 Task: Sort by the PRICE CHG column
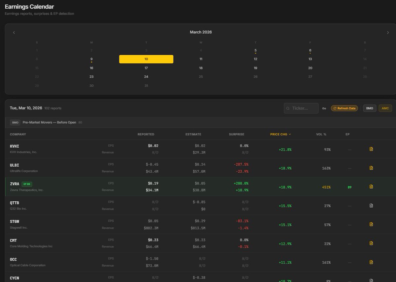[x=280, y=134]
